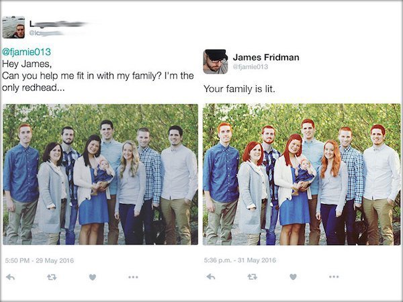Click the 'Your family is lit.' tweet text
This screenshot has height=302, width=403.
[x=239, y=89]
